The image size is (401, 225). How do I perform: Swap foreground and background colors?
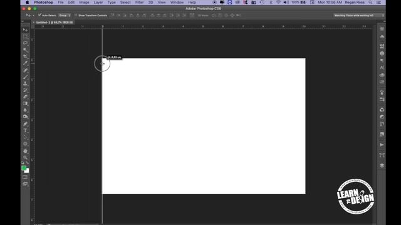(28, 162)
